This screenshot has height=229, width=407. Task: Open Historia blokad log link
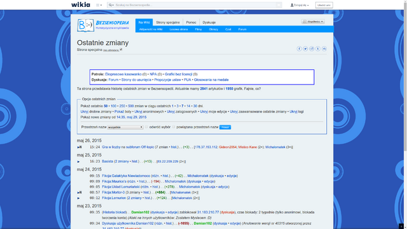click(114, 212)
